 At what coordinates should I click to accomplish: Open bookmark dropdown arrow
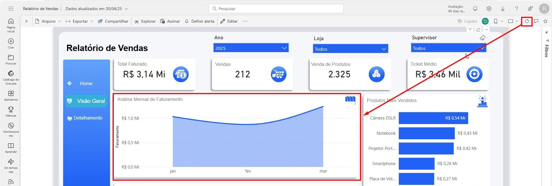pyautogui.click(x=502, y=21)
